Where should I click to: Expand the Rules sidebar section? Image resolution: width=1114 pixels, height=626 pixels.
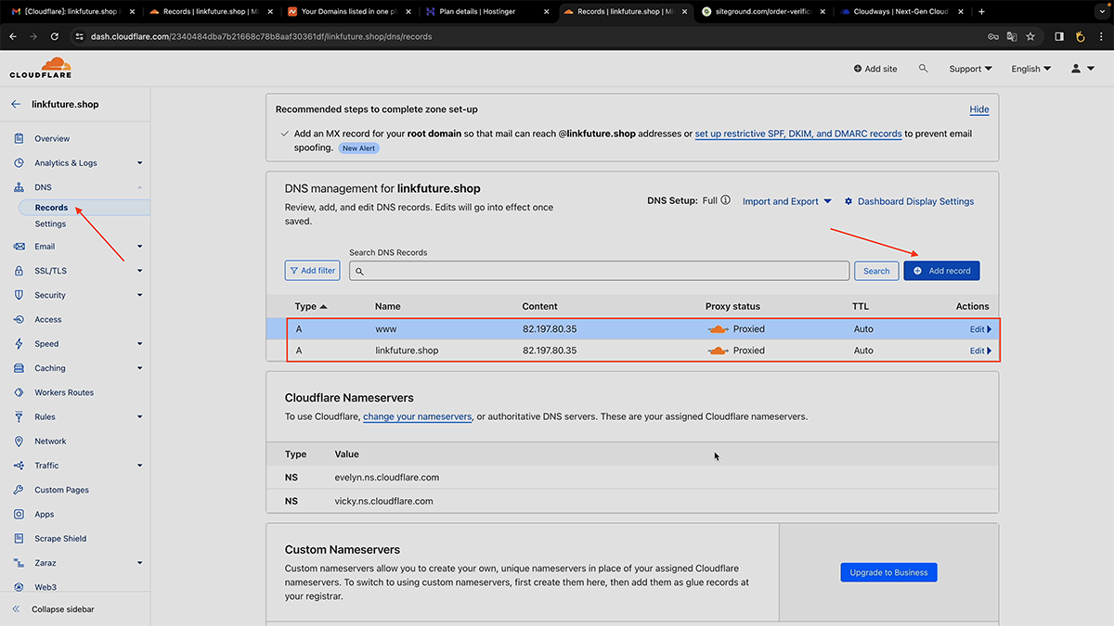[x=140, y=417]
